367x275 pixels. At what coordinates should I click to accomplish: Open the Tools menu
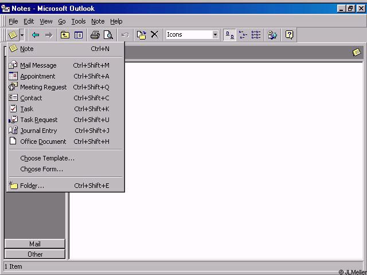click(x=79, y=22)
